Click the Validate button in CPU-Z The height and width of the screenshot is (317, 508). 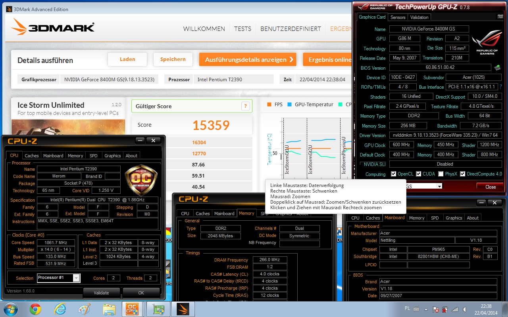(x=101, y=293)
